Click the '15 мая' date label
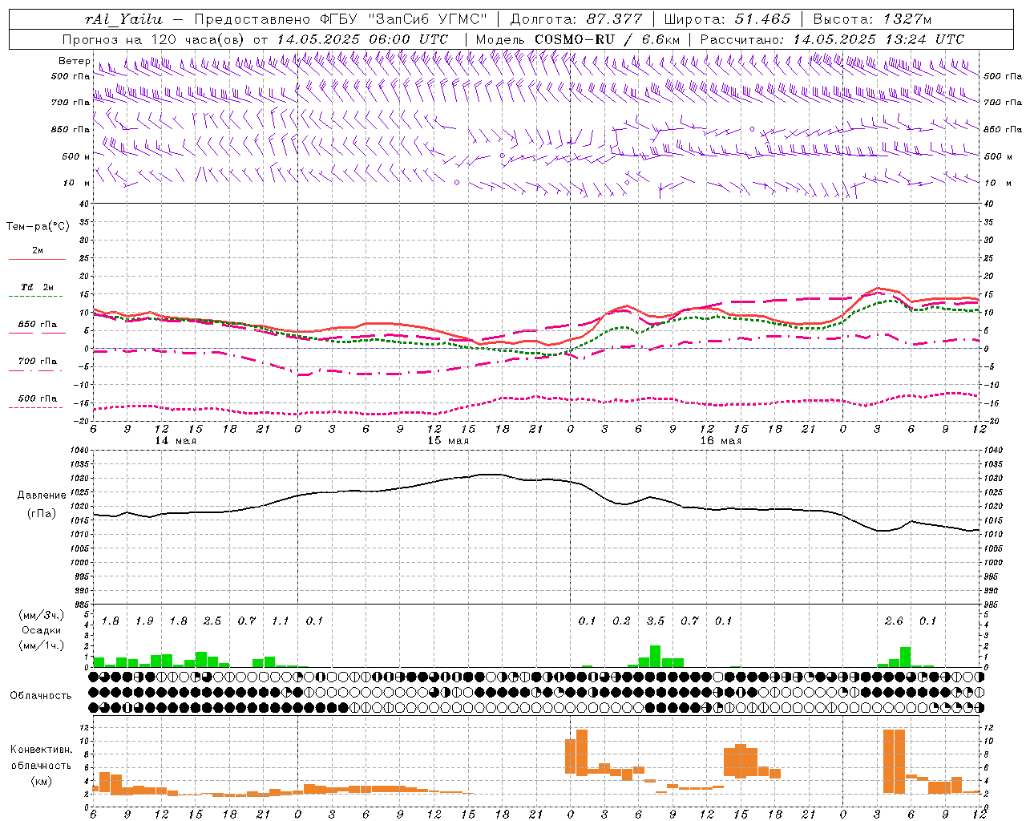 point(448,441)
